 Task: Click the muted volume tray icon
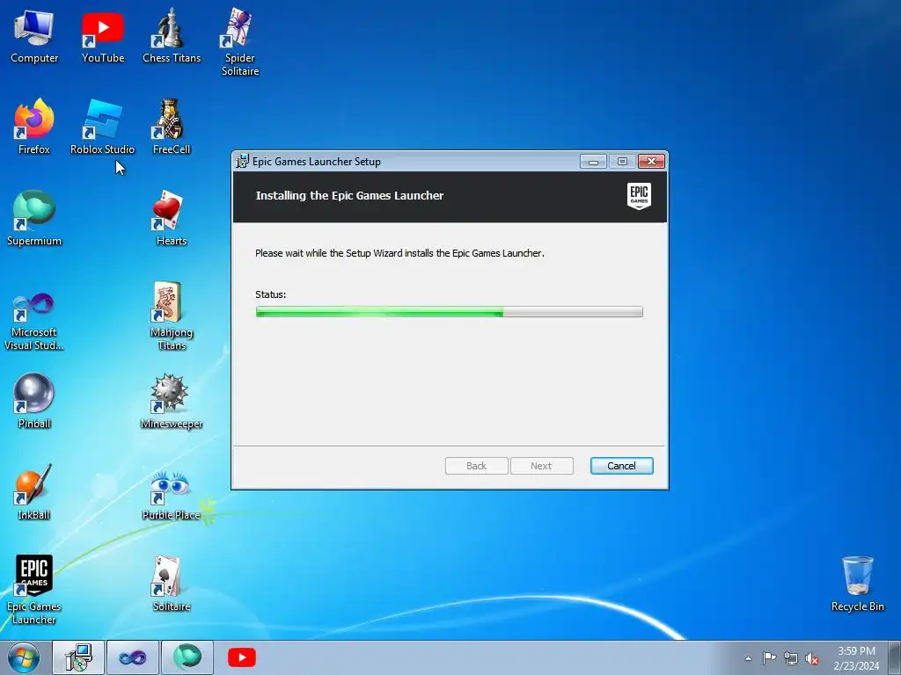812,658
